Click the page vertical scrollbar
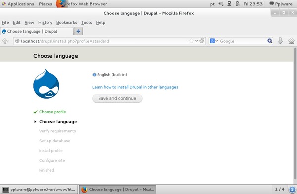 [295, 113]
